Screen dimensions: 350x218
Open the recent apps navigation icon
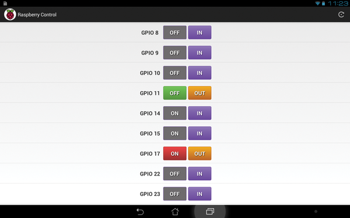pyautogui.click(x=210, y=212)
